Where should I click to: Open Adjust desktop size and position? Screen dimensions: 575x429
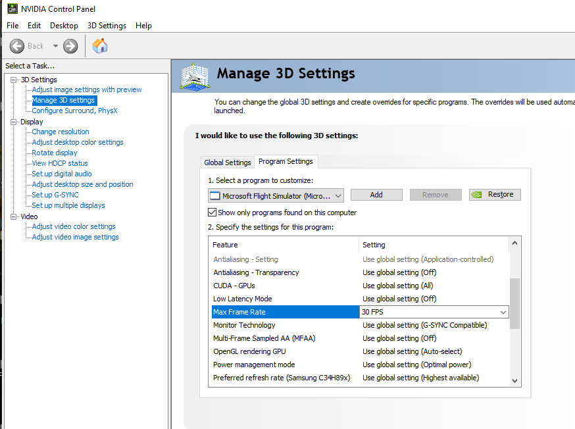tap(82, 184)
